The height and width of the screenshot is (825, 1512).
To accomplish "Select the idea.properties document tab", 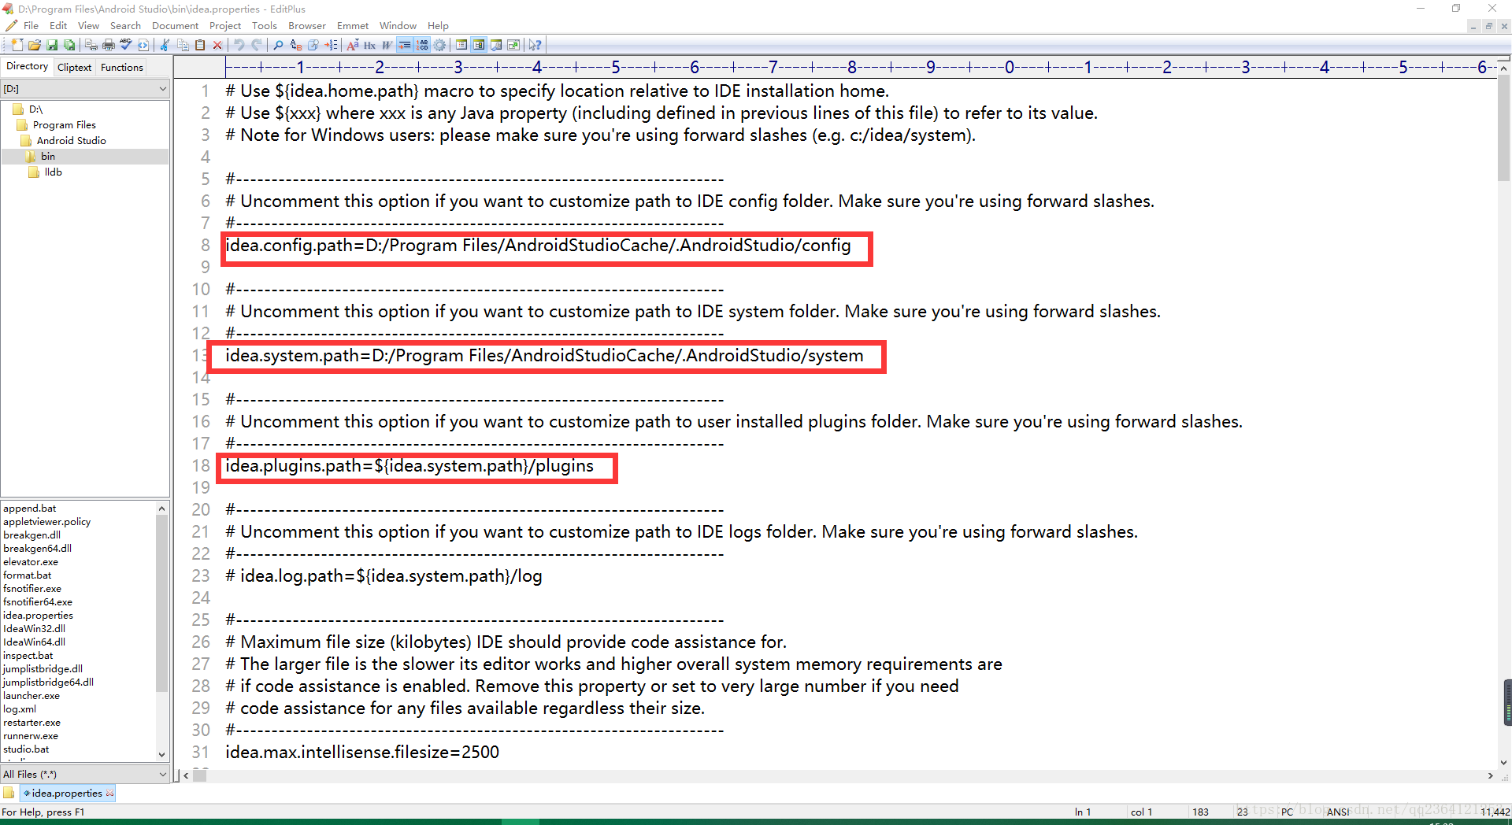I will (x=68, y=793).
